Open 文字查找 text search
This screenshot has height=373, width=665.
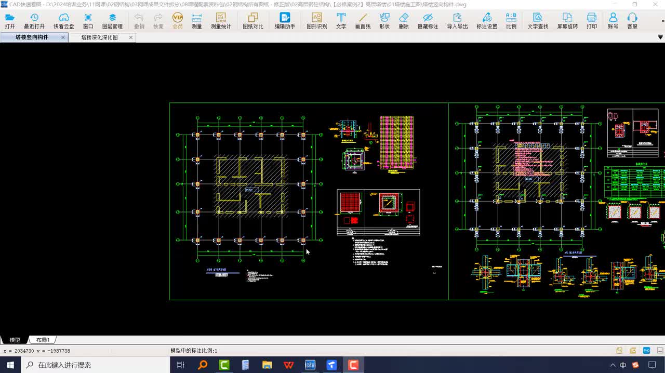(x=538, y=21)
